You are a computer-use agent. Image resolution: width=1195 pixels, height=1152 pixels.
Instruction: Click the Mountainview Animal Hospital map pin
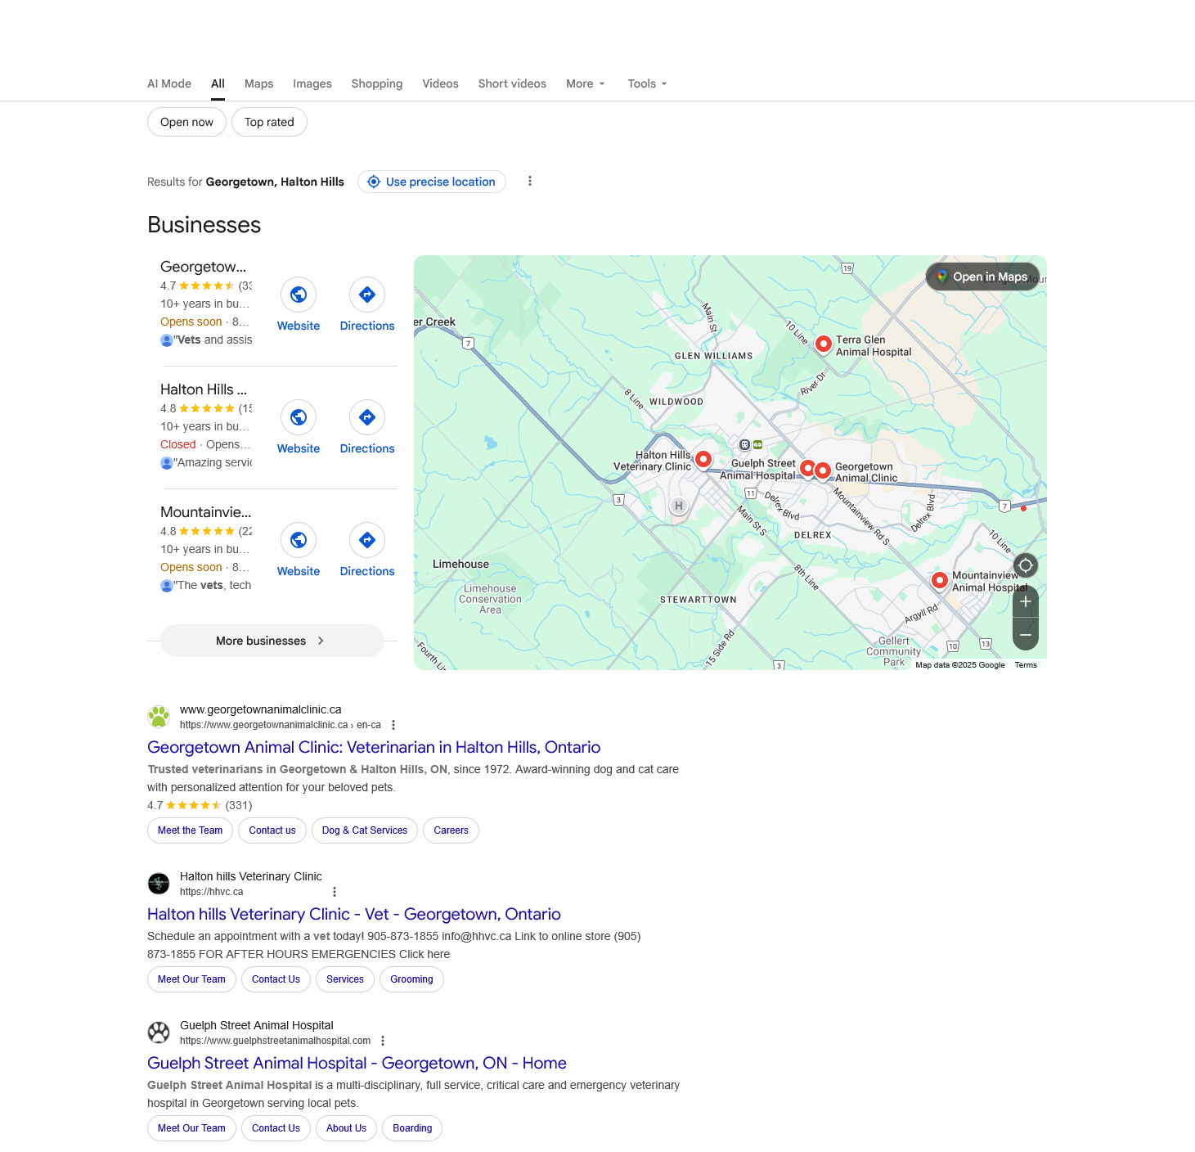pyautogui.click(x=940, y=580)
